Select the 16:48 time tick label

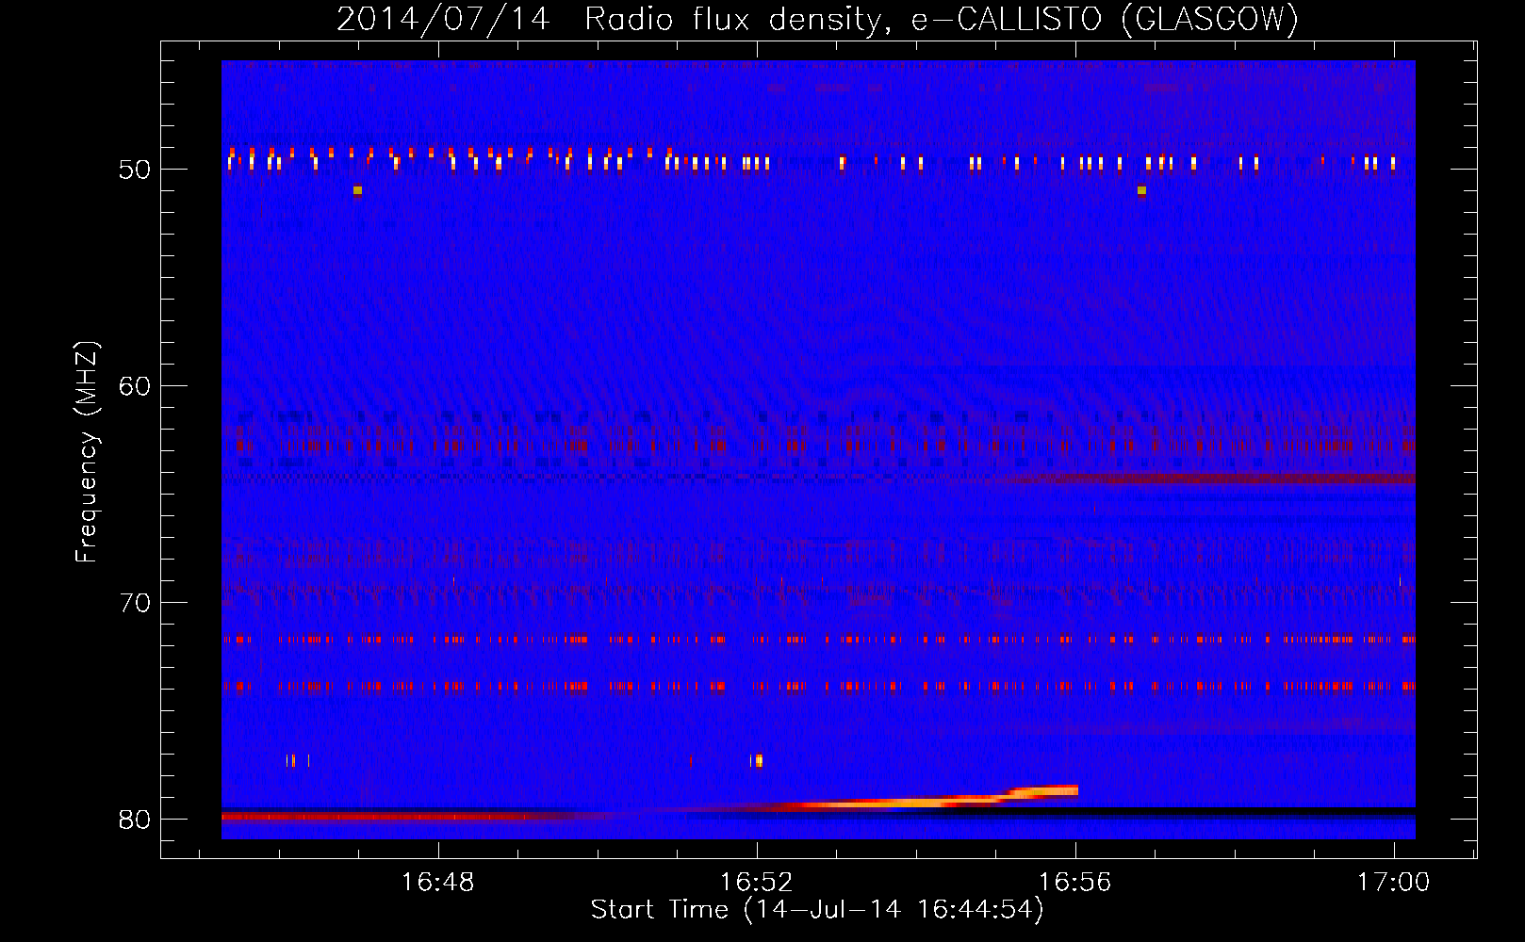click(438, 883)
